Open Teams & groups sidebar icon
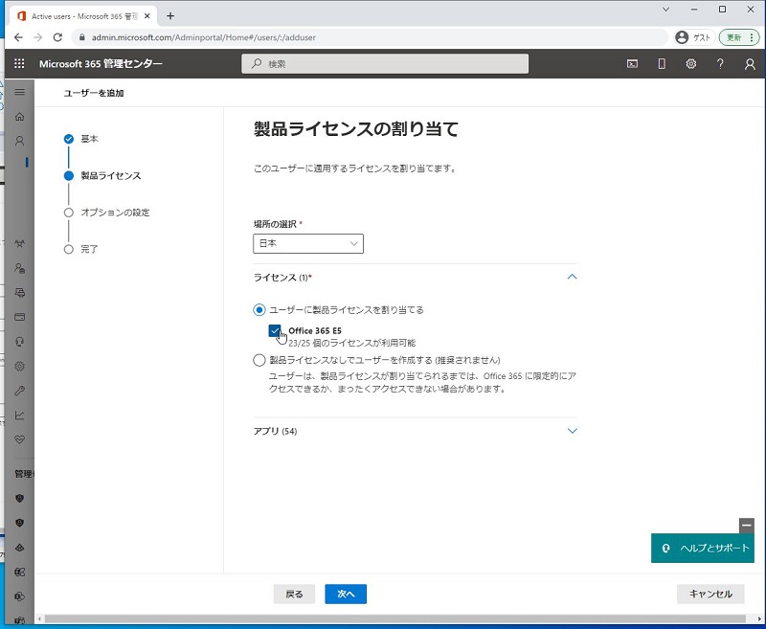766x629 pixels. coord(19,244)
